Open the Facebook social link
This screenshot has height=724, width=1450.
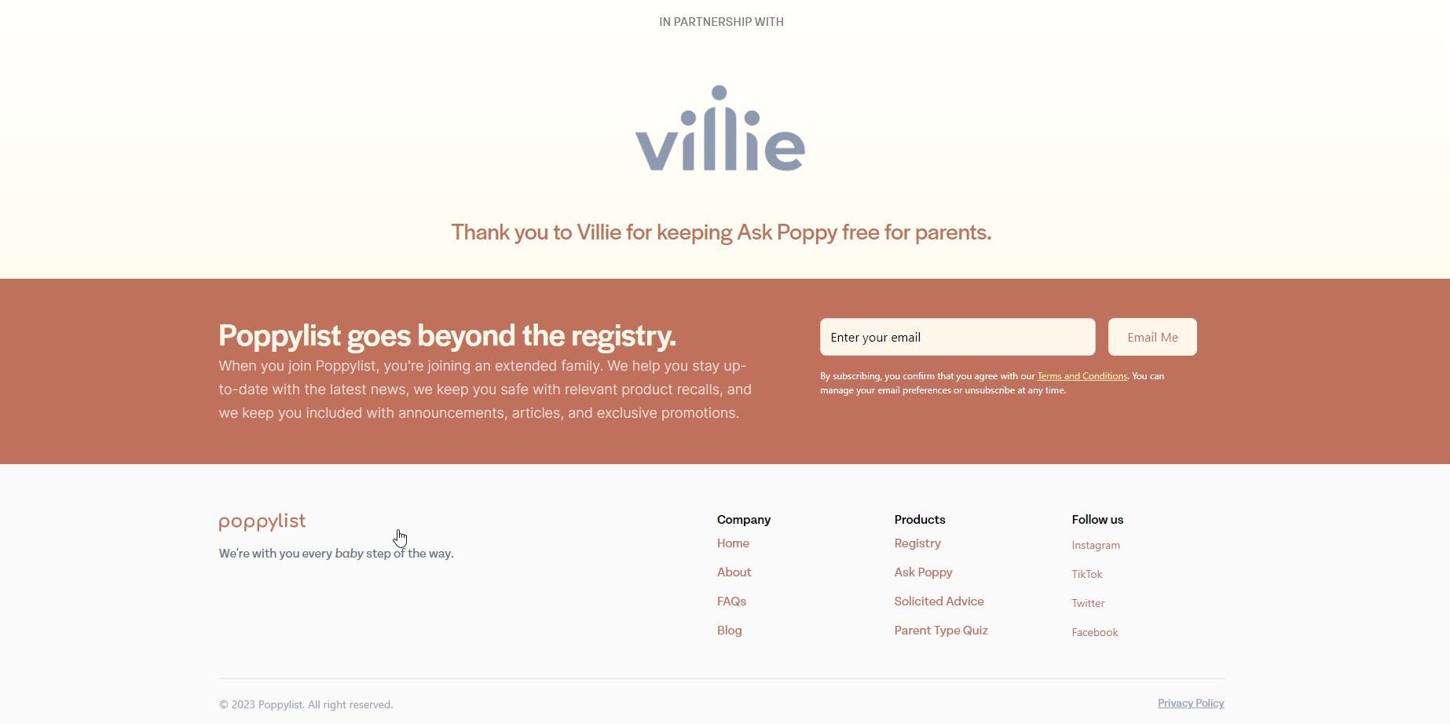[x=1095, y=632]
